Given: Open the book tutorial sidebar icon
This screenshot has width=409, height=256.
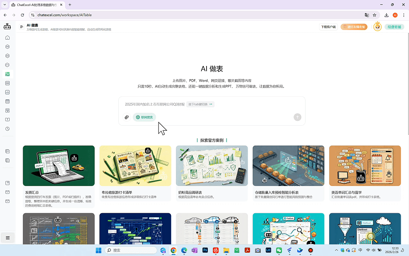Looking at the screenshot, I should tap(8, 120).
